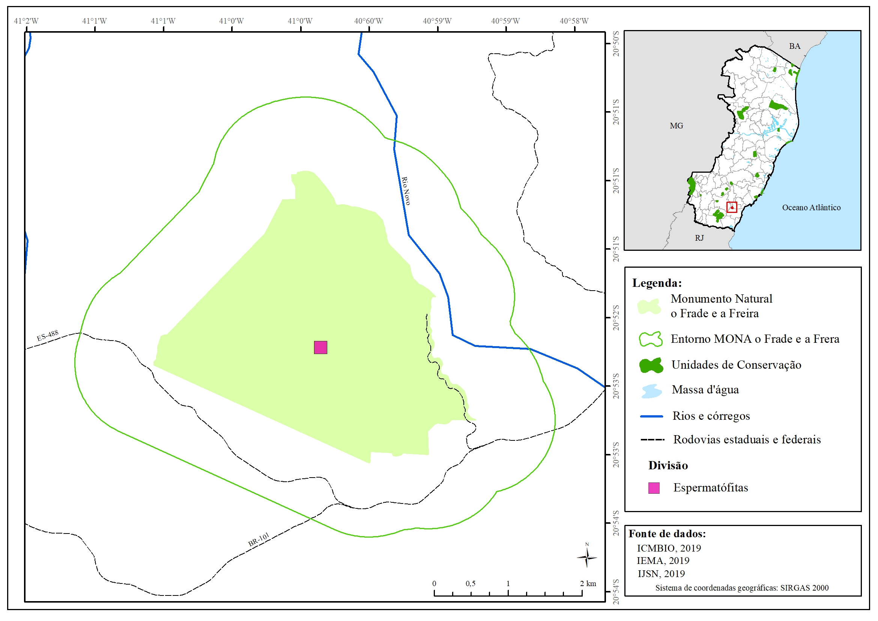Click the dark green Unidades de Conservação symbol

click(x=651, y=365)
